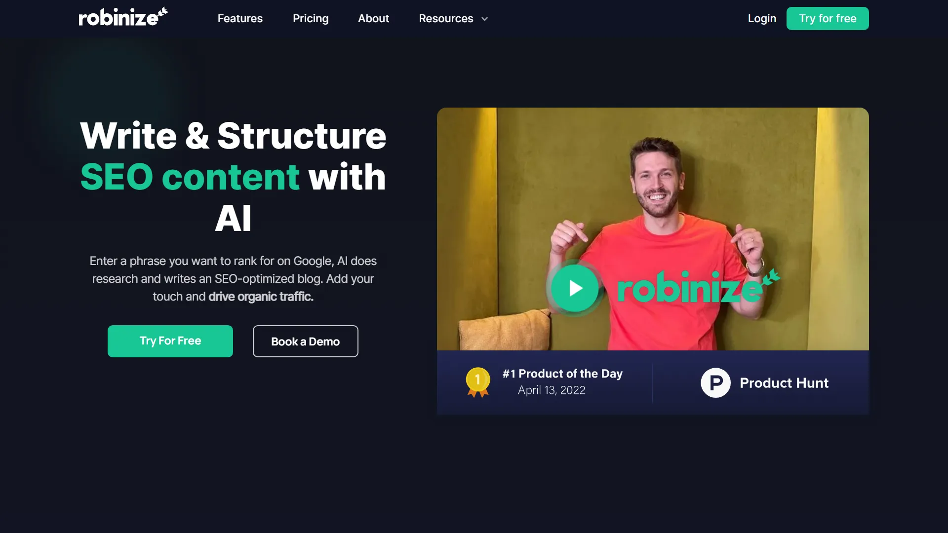Click the header Try for free button
The width and height of the screenshot is (948, 533).
(x=828, y=18)
